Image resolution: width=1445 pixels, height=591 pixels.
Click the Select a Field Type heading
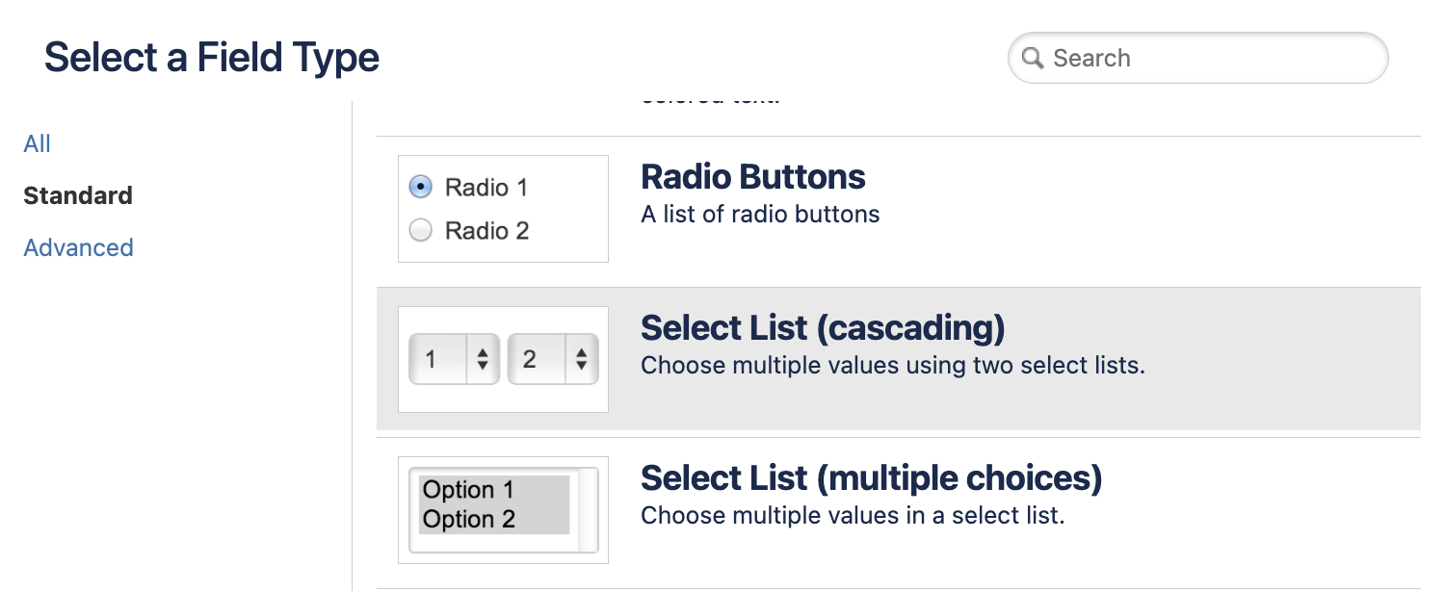point(212,59)
